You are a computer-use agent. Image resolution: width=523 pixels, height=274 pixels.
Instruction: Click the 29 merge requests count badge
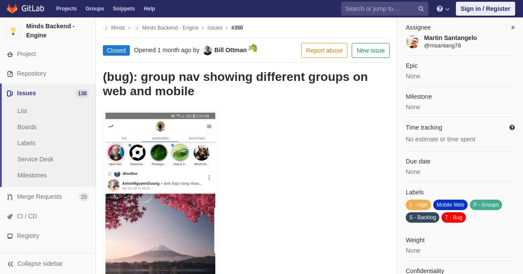pos(84,197)
